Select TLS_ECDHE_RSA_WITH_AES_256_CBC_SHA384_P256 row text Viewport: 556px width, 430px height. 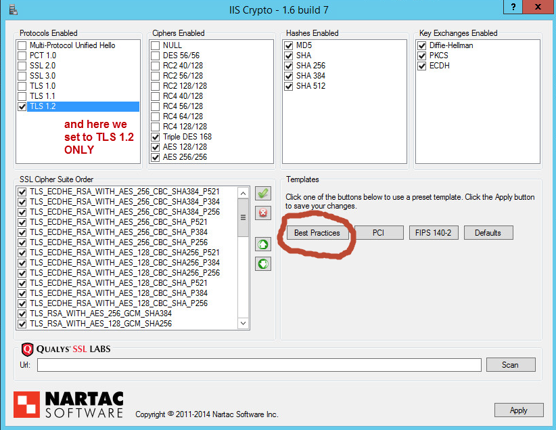(125, 212)
